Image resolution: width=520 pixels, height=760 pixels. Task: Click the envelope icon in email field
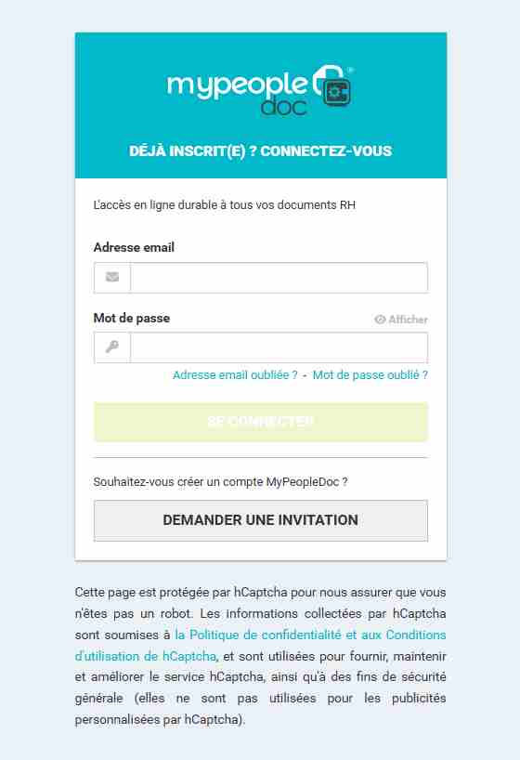click(112, 277)
